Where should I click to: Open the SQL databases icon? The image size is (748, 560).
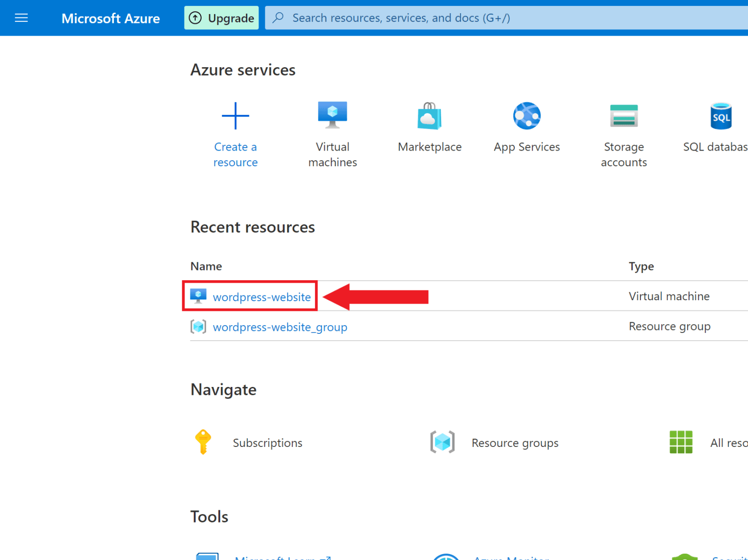pos(721,116)
